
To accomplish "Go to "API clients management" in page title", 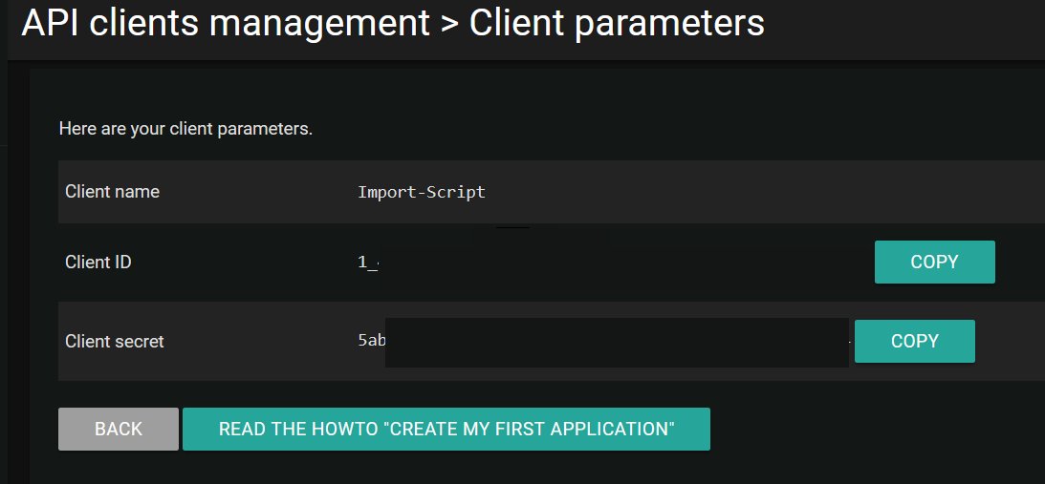I will click(x=226, y=23).
